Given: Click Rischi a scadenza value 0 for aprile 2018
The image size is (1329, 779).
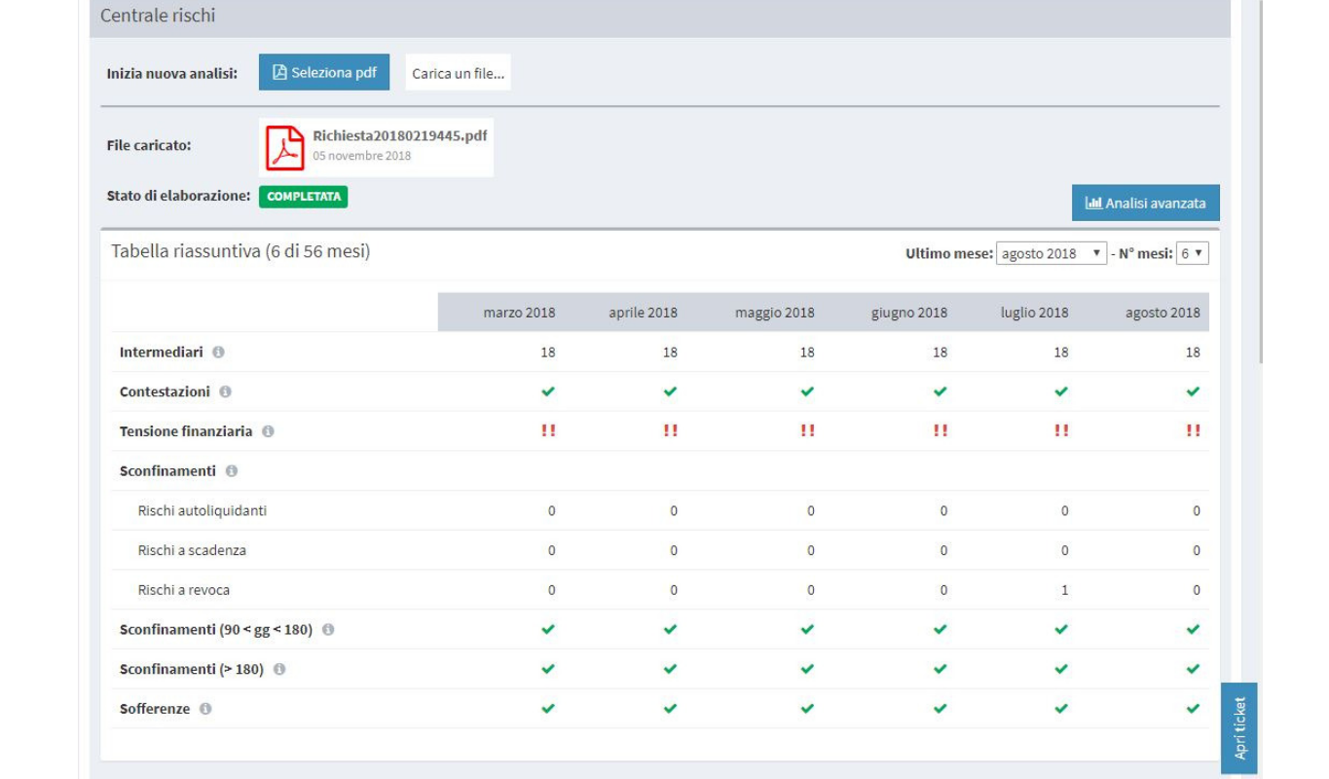Looking at the screenshot, I should tap(674, 550).
